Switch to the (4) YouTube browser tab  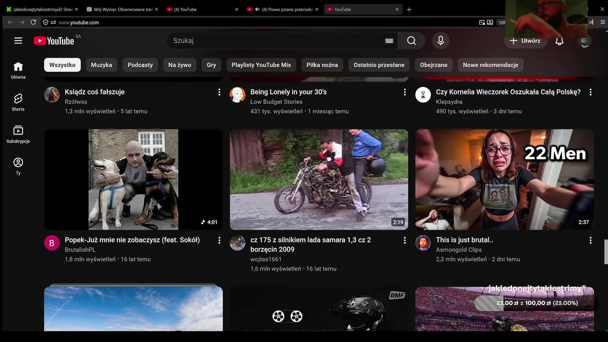tap(202, 9)
